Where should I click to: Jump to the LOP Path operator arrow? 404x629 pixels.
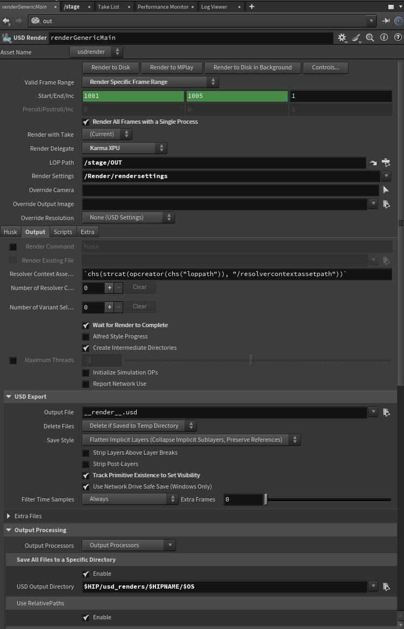[x=373, y=162]
